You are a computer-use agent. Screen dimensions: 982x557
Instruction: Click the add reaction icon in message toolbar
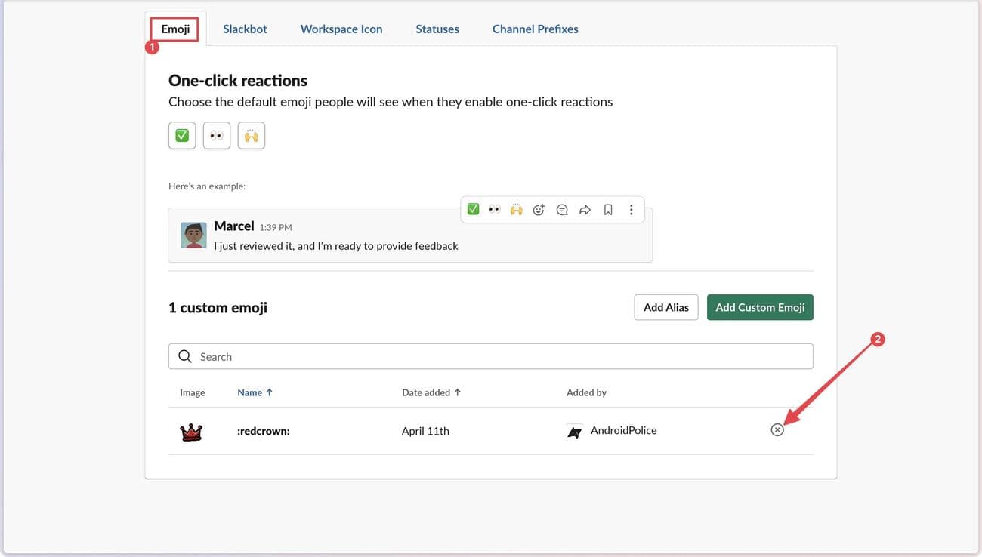pos(539,210)
